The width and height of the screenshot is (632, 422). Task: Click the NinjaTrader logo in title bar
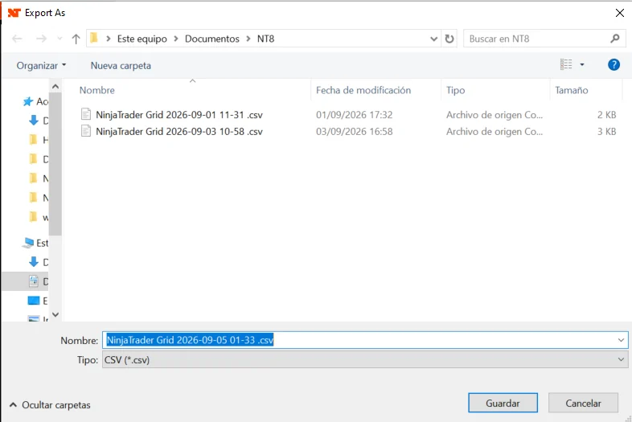point(14,13)
